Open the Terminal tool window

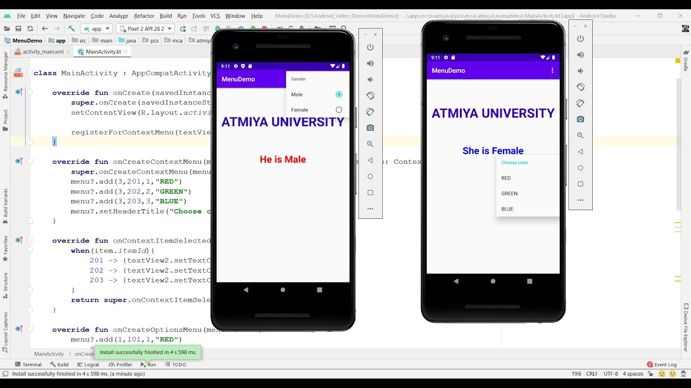coord(28,365)
